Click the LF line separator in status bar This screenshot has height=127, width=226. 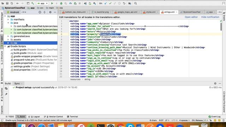[167, 120]
